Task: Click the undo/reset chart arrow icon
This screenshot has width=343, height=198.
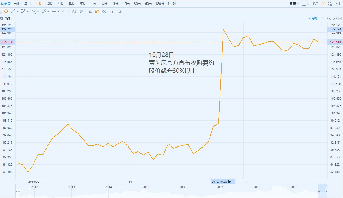Action: [324, 18]
